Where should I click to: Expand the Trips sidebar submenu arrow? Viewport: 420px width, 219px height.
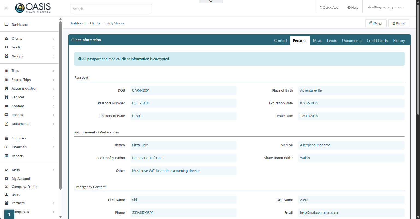[x=54, y=71]
